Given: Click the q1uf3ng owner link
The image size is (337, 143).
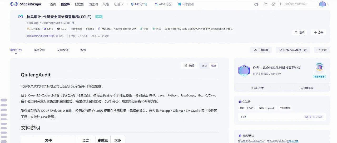Looking at the screenshot, I should tap(32, 23).
